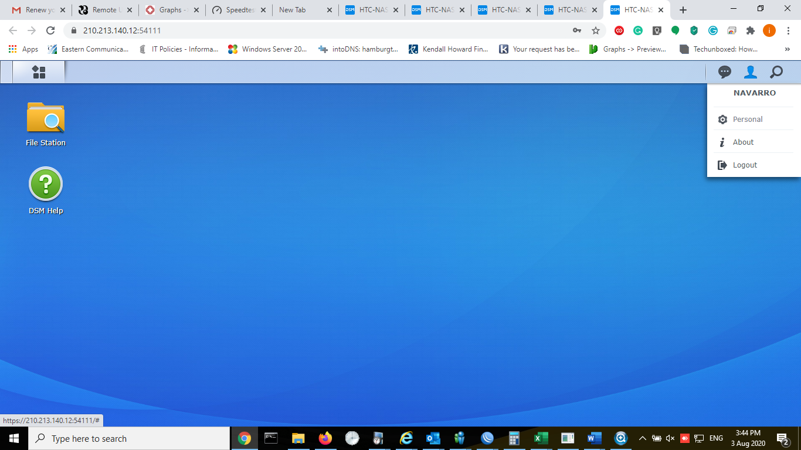This screenshot has height=450, width=801.
Task: Expand the hidden bookmarks chevron
Action: [x=788, y=49]
